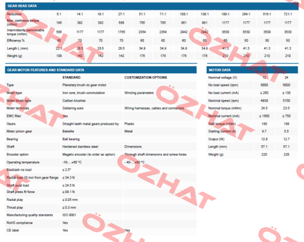This screenshot has height=242, width=304.
Task: Select the Hardened stainless steel shaft value
Action: [80, 146]
